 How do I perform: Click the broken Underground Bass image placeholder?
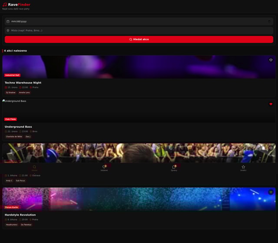point(139,111)
